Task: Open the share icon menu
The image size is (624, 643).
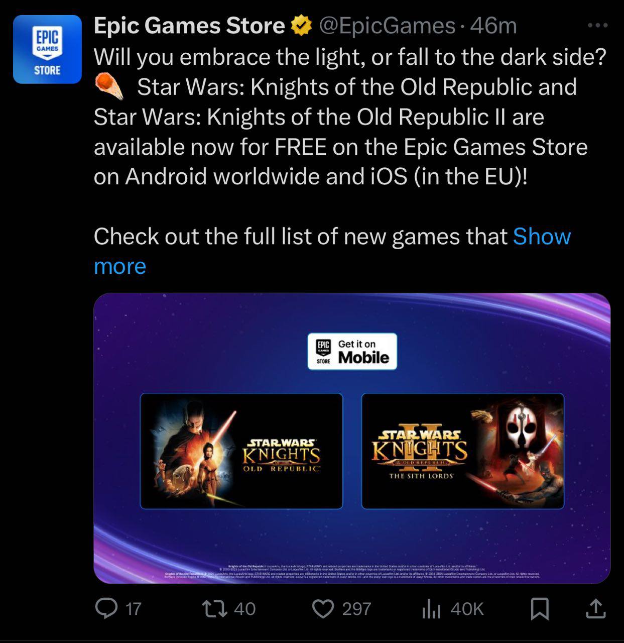Action: (x=596, y=608)
